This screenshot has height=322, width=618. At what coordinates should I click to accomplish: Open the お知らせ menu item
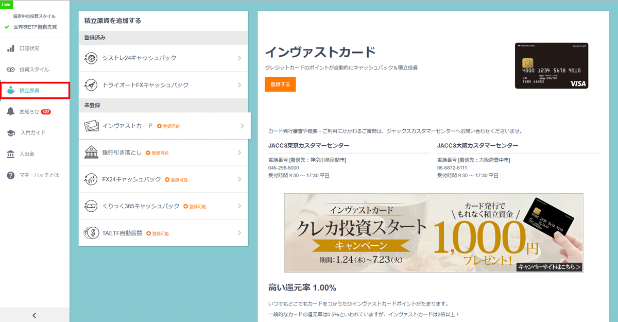(x=35, y=112)
